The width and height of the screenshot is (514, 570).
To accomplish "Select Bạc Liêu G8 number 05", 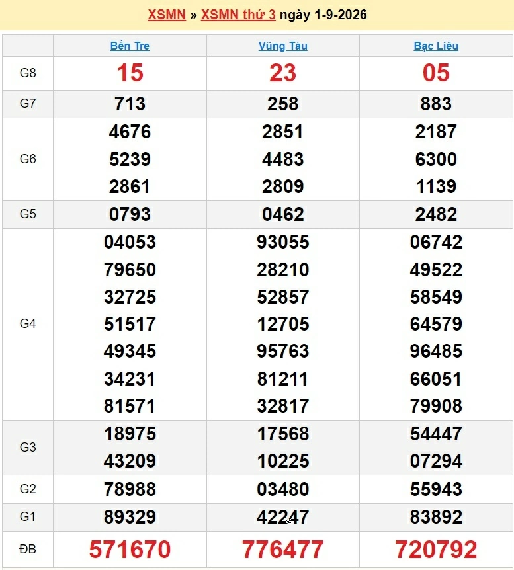I will (436, 73).
